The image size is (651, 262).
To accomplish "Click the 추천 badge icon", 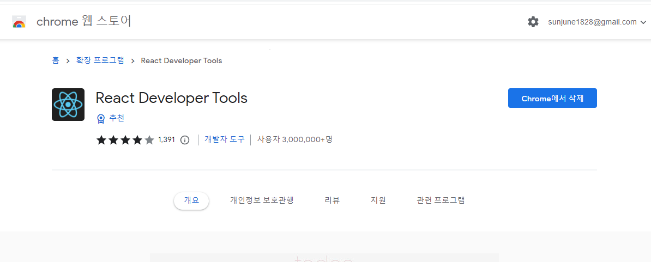I will pos(100,119).
